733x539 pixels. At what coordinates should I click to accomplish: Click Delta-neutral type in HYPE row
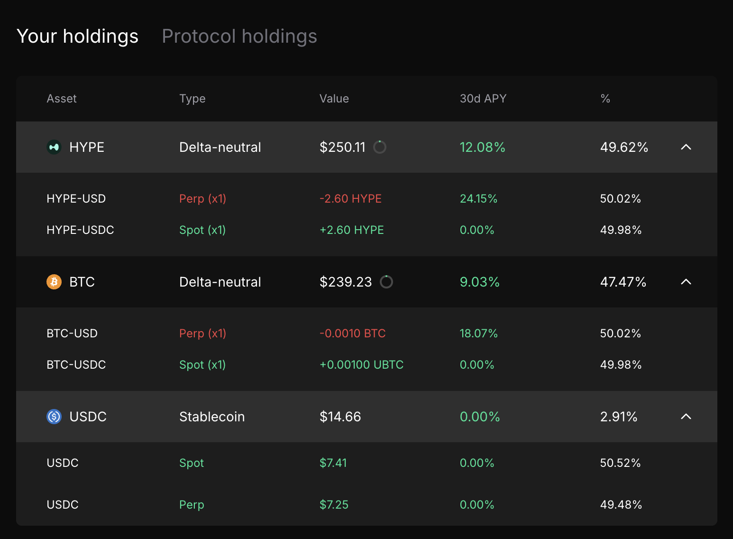(x=220, y=147)
